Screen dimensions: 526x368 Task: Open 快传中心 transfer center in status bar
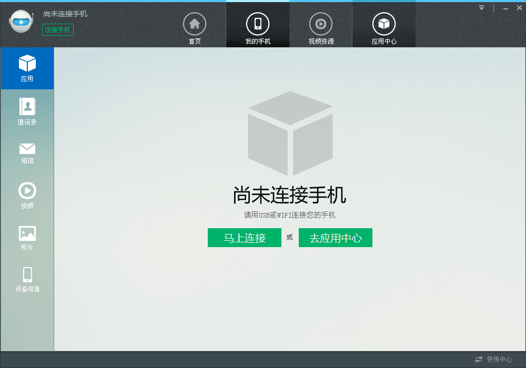493,360
